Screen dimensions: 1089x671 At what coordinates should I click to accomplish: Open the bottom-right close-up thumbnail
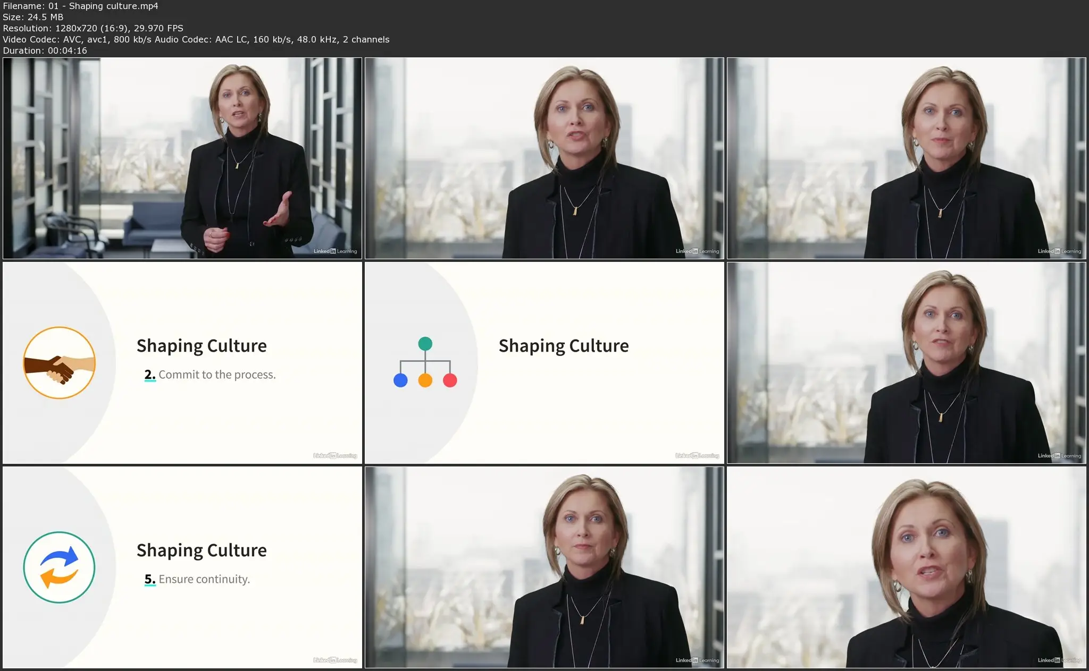906,567
